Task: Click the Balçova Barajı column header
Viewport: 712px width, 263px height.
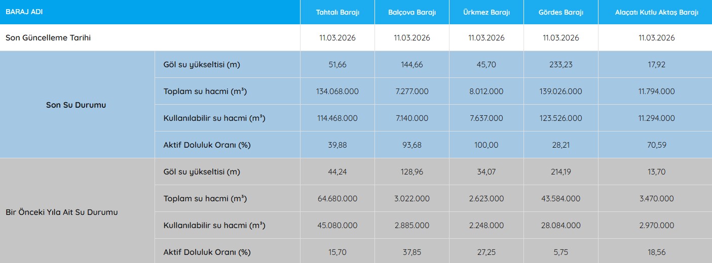Action: [411, 13]
